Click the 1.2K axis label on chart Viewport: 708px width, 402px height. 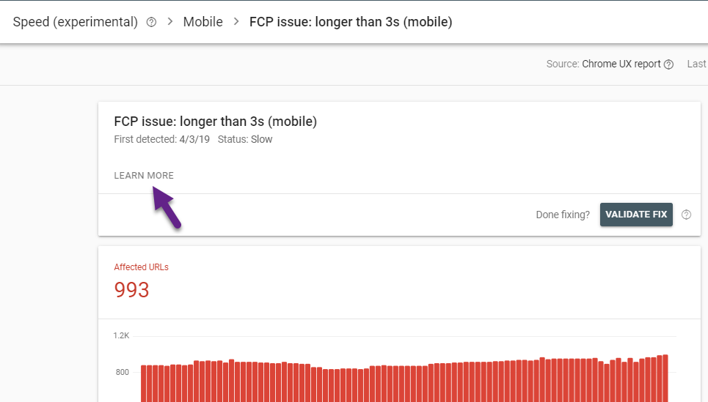121,335
